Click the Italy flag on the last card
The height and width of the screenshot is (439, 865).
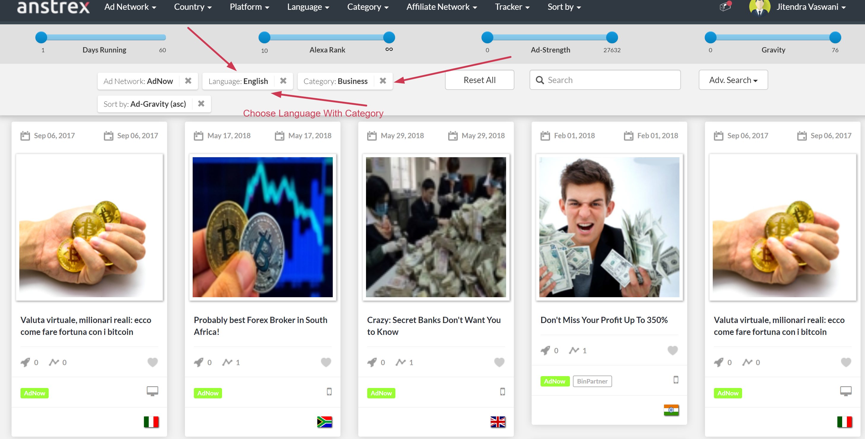[x=844, y=422]
